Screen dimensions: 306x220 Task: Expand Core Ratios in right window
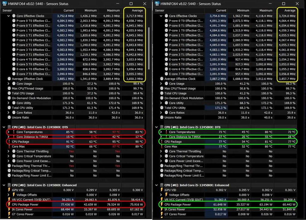(x=161, y=113)
